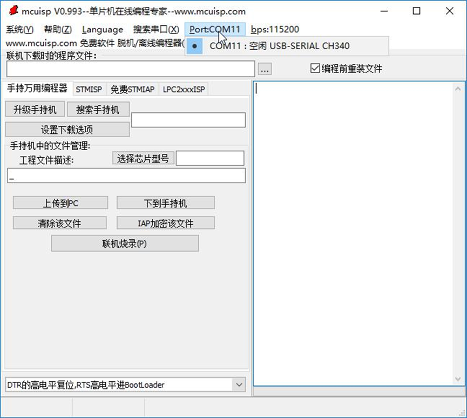Screen dimensions: 467x418
Task: Open the 帮助(Z) menu
Action: (x=58, y=30)
